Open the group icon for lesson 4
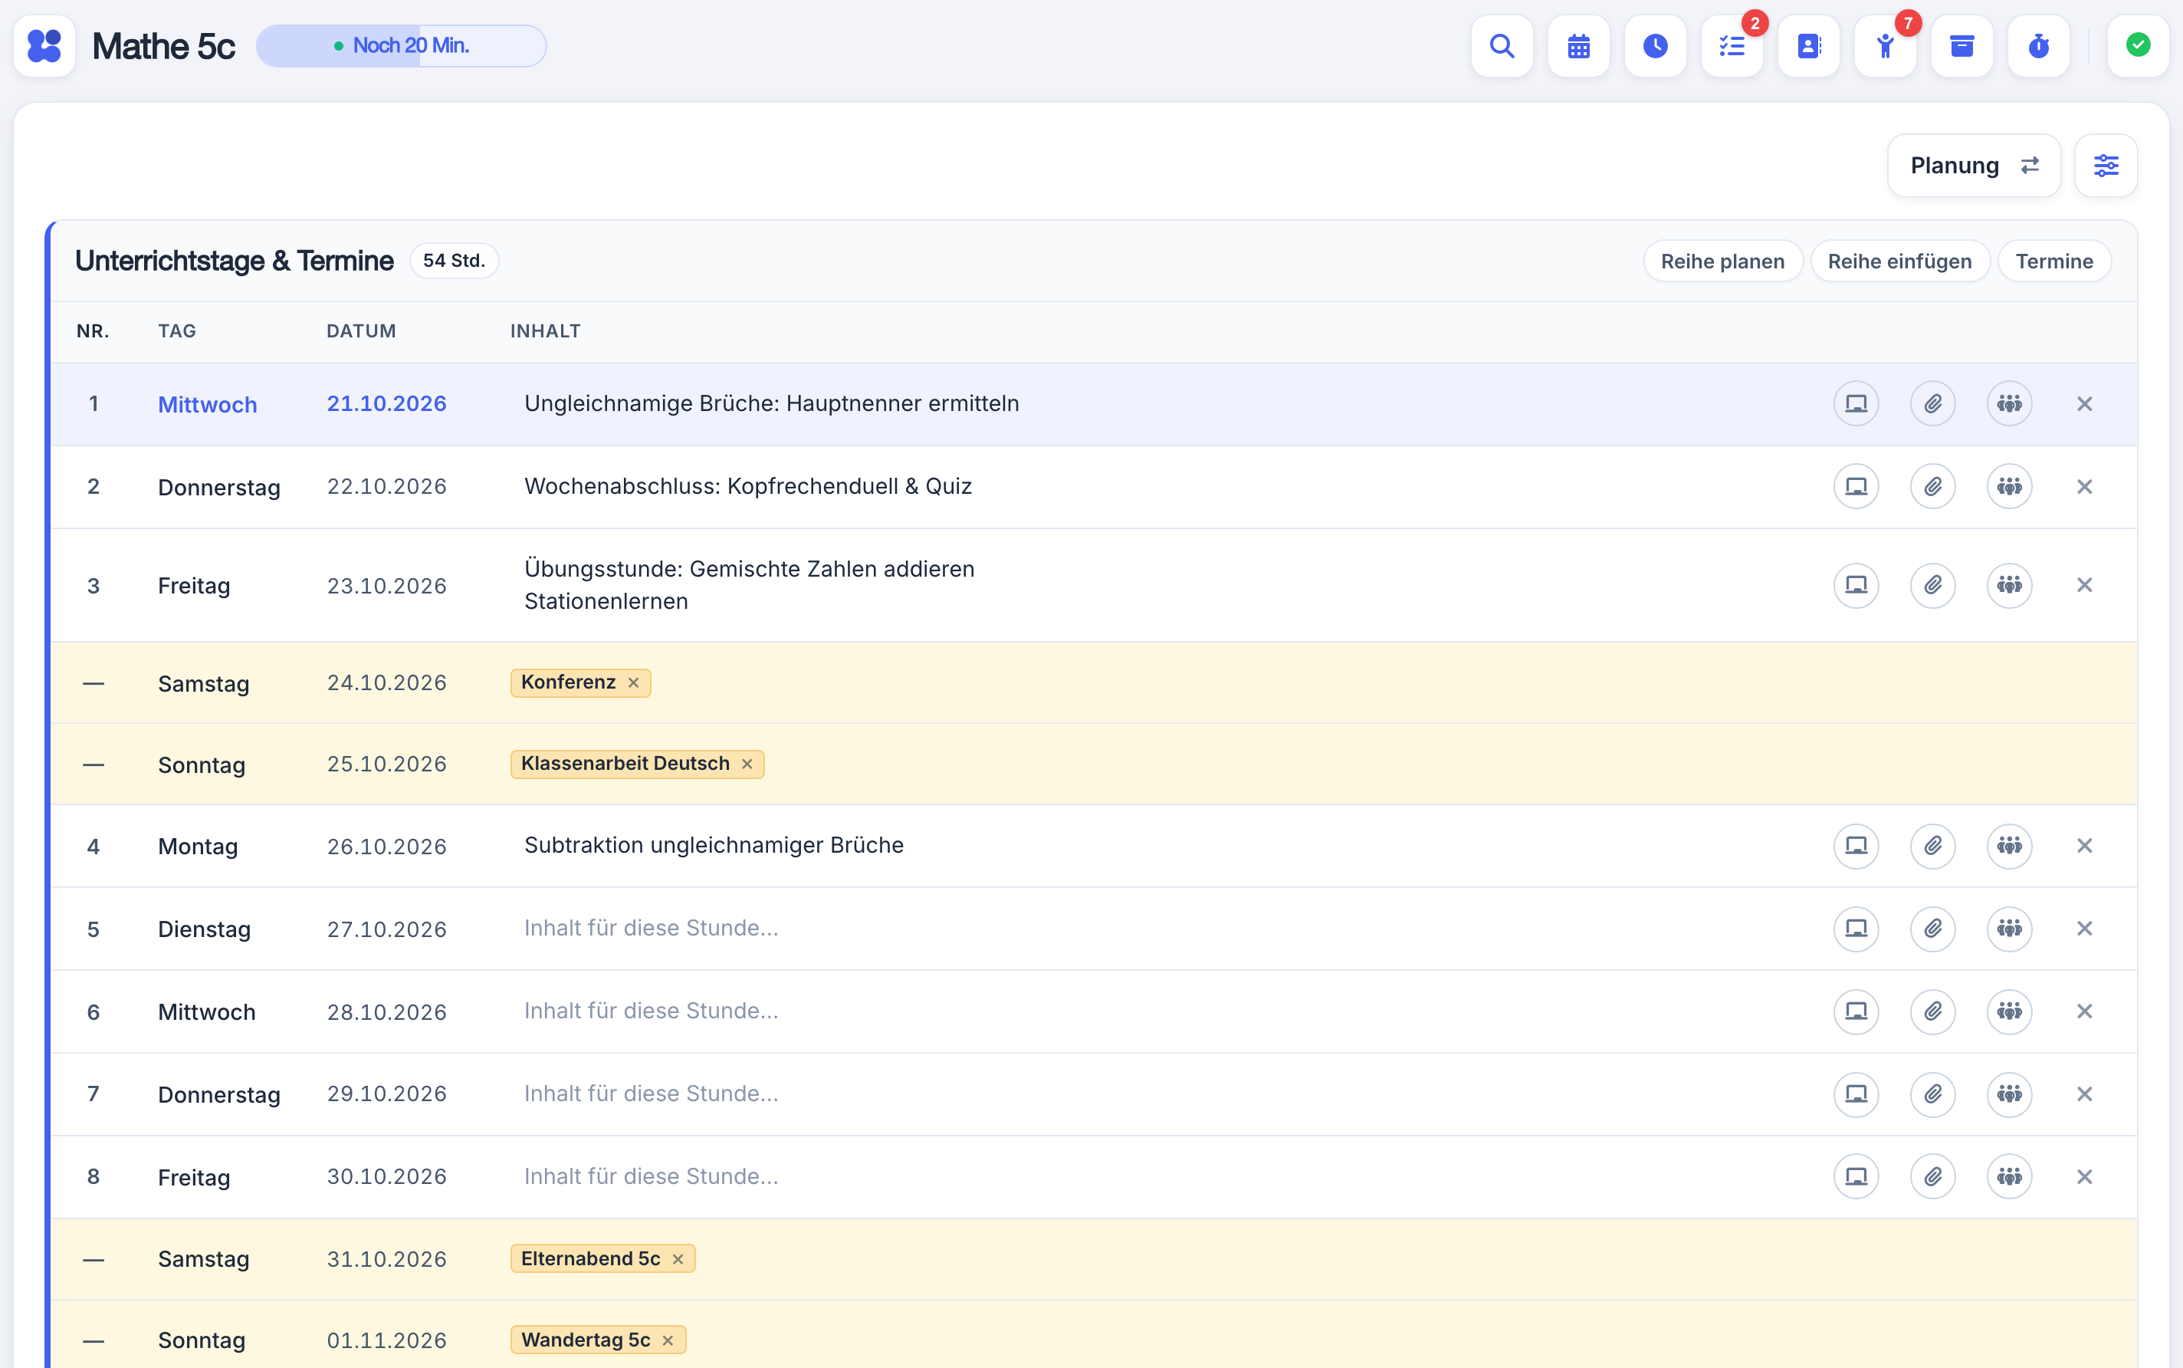2183x1368 pixels. [x=2009, y=846]
